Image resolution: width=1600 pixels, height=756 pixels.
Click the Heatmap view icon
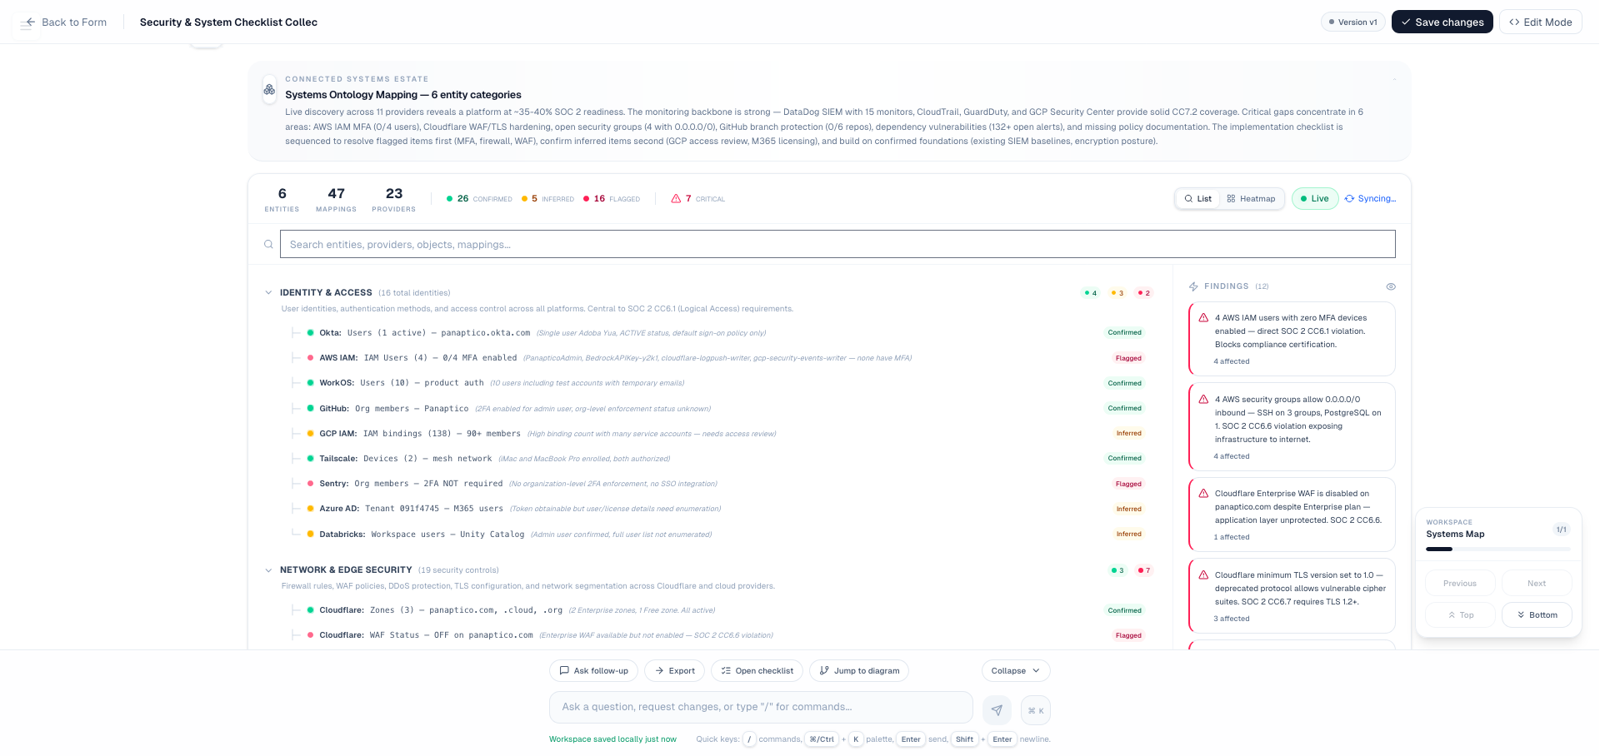[1231, 198]
